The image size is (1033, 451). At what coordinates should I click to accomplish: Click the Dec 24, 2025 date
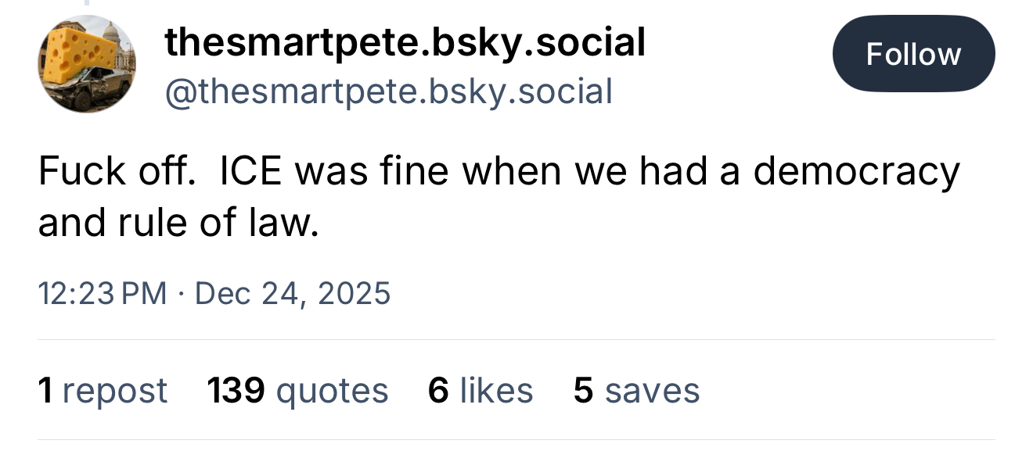point(292,294)
